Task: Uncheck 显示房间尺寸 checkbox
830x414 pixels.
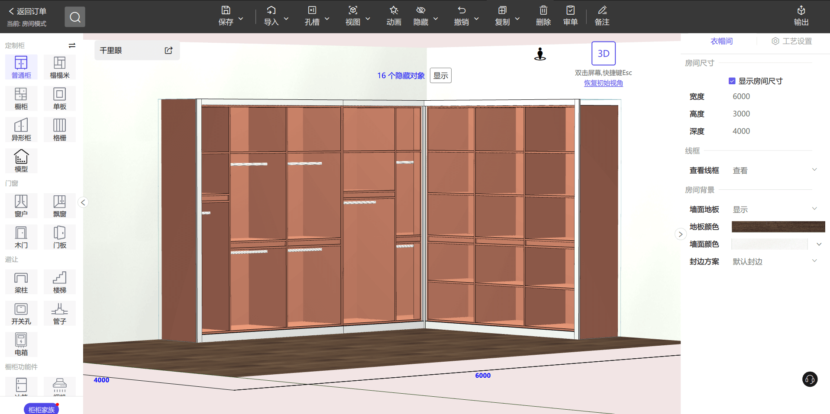Action: (732, 81)
